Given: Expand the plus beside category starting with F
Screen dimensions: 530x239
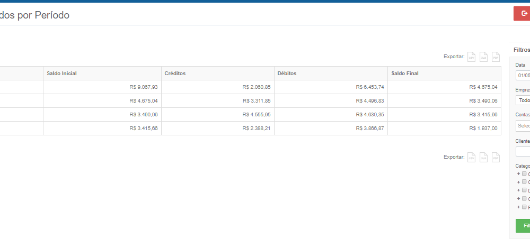Looking at the screenshot, I should tap(518, 207).
